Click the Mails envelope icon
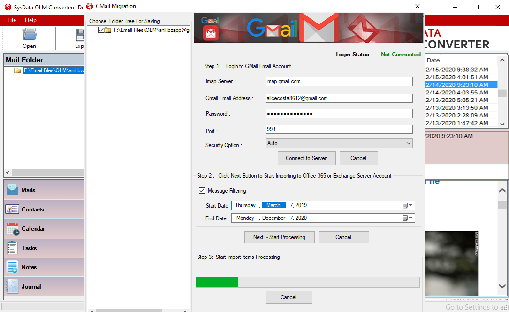 click(x=12, y=190)
